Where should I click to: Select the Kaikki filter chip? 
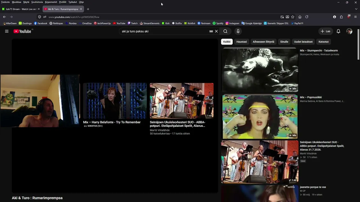(x=227, y=42)
